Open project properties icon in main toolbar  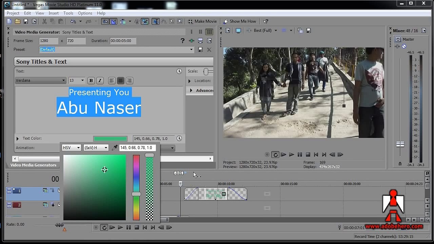[x=34, y=21]
